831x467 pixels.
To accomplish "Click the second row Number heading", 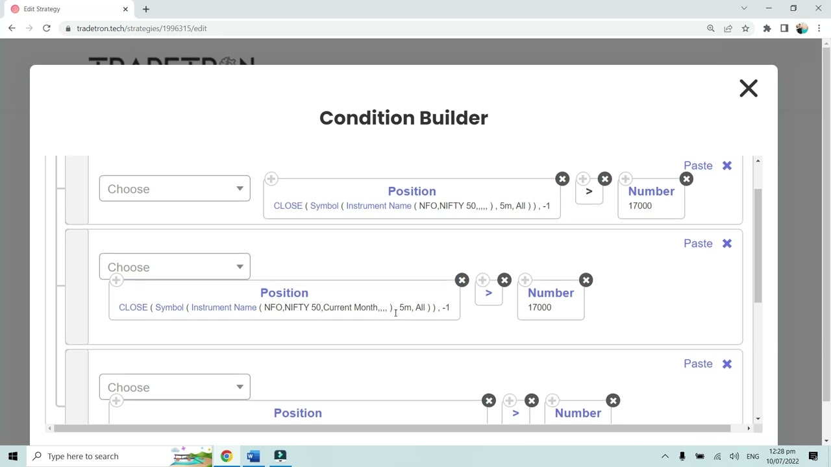I will tap(551, 293).
